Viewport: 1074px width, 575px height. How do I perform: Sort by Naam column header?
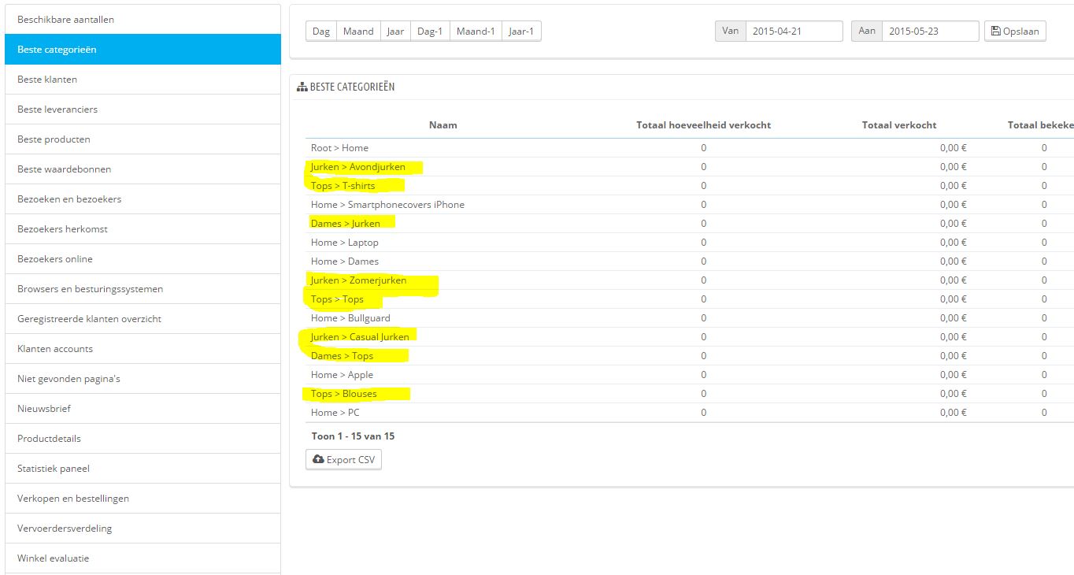pos(443,125)
